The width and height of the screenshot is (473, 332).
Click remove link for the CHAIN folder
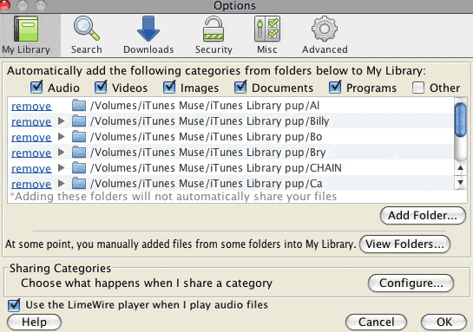[x=31, y=168]
